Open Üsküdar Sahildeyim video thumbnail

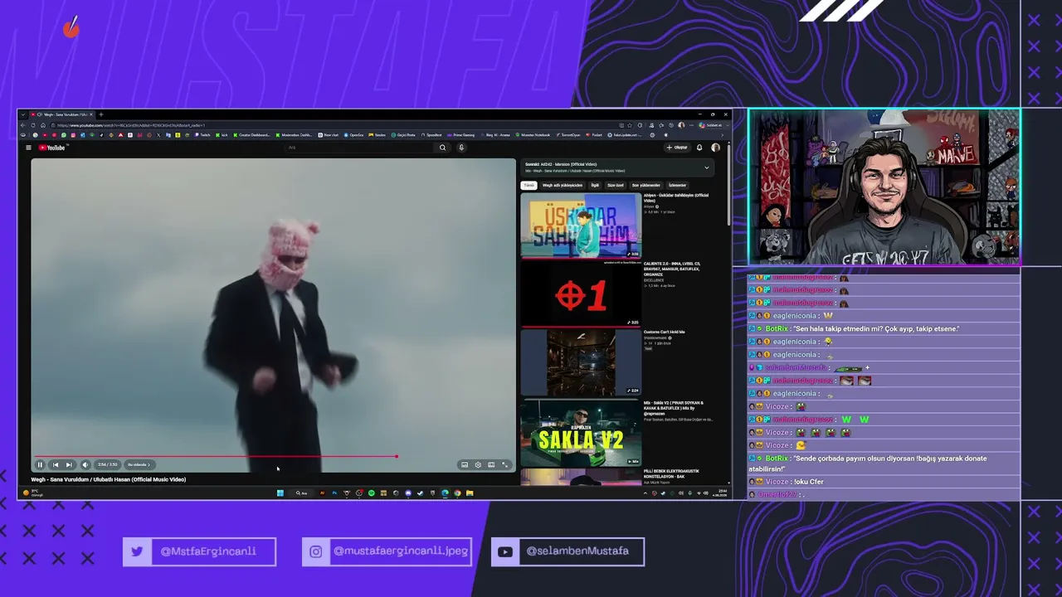pyautogui.click(x=581, y=226)
